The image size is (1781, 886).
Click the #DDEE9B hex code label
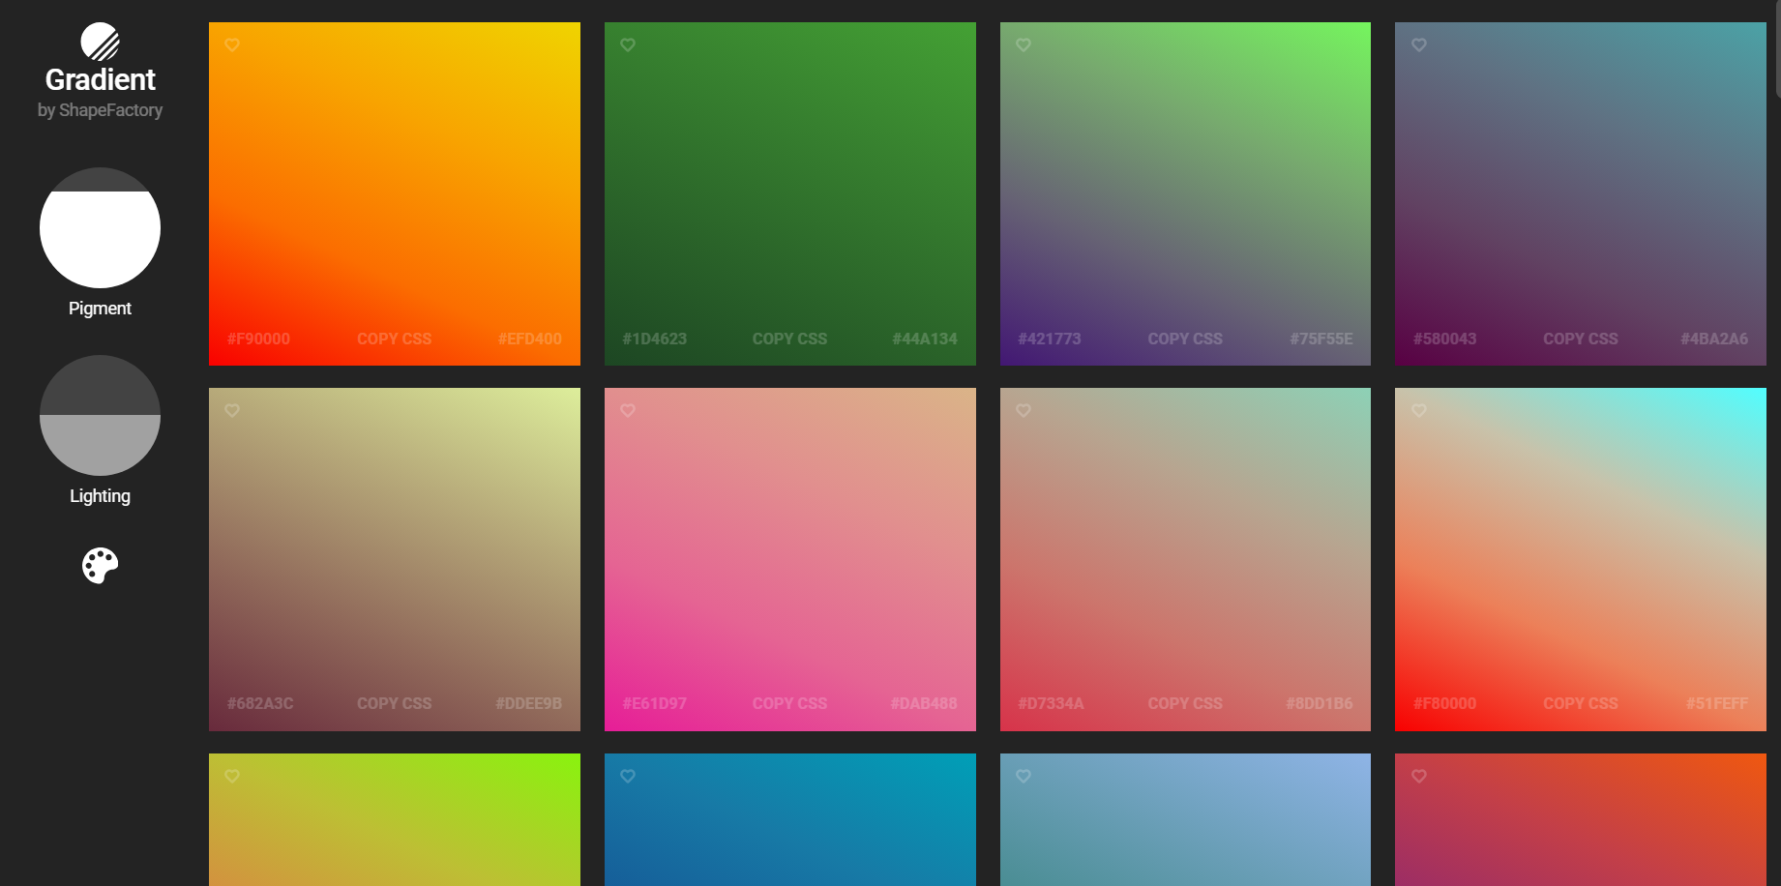(528, 703)
